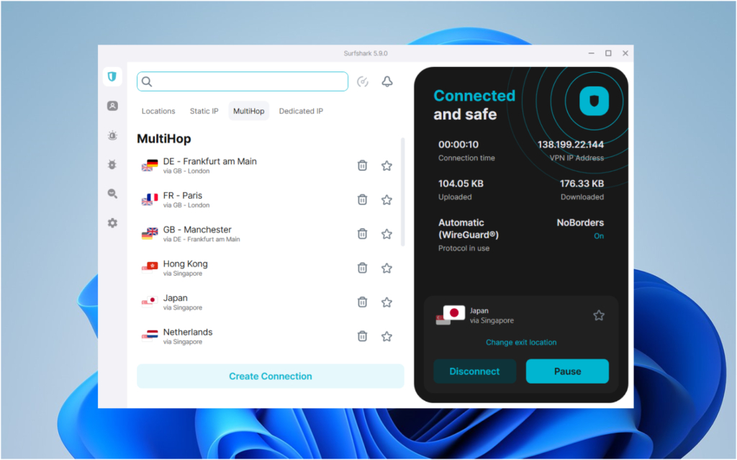Image resolution: width=737 pixels, height=460 pixels.
Task: Open notifications with the bell icon
Action: click(386, 81)
